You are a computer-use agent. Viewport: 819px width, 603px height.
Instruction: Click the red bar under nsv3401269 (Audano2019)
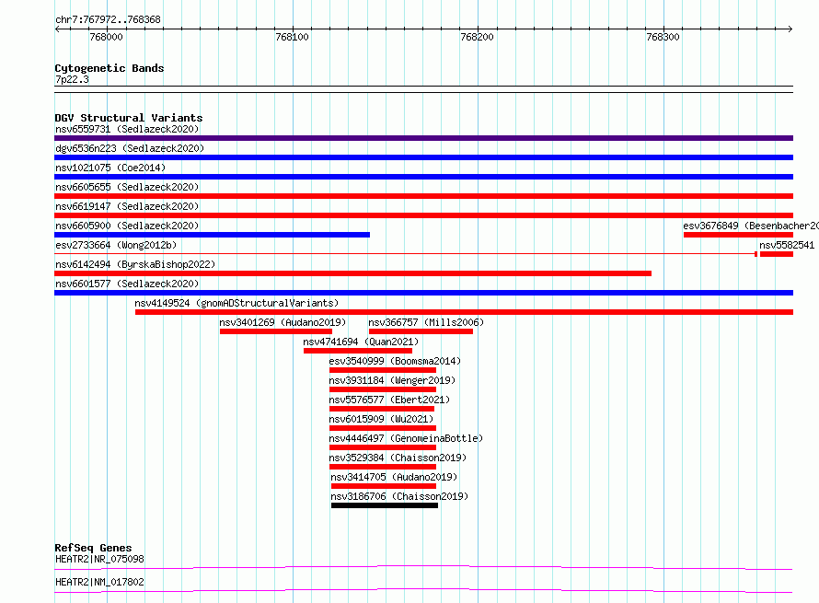point(276,331)
